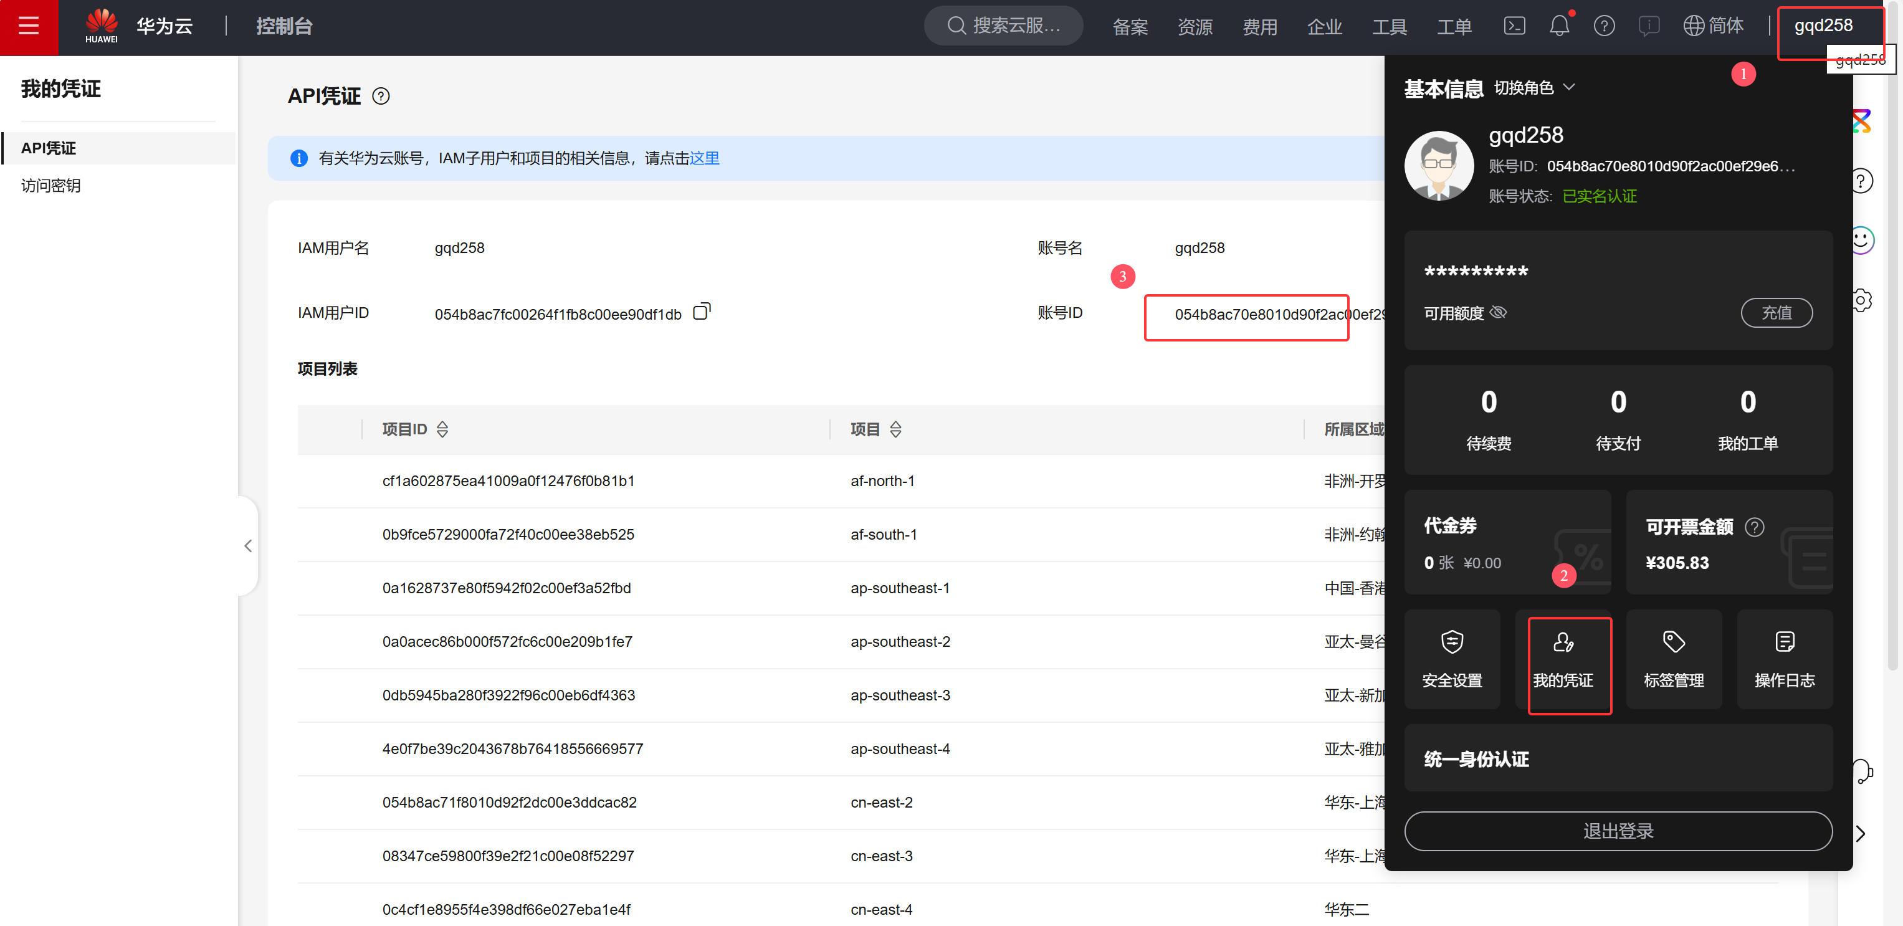Open the 工单 menu
Image resolution: width=1903 pixels, height=926 pixels.
tap(1454, 27)
